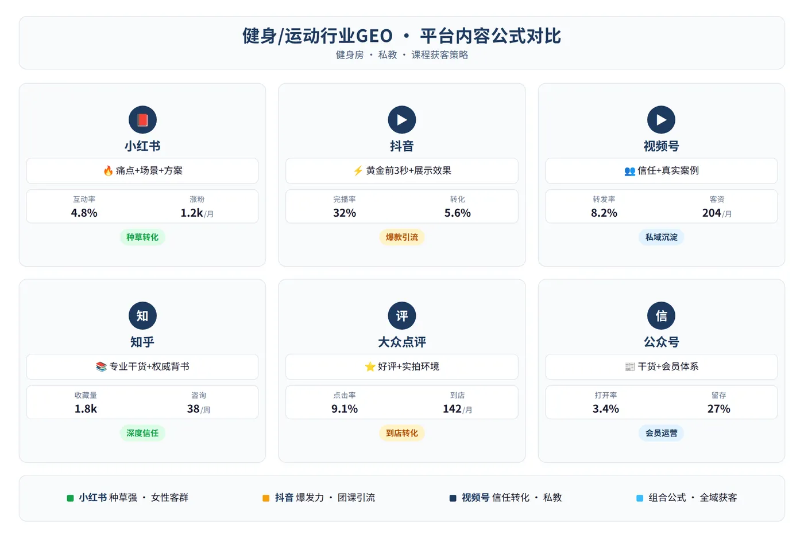Click the 抖音 card title under the play icon
The width and height of the screenshot is (804, 535).
[x=402, y=146]
